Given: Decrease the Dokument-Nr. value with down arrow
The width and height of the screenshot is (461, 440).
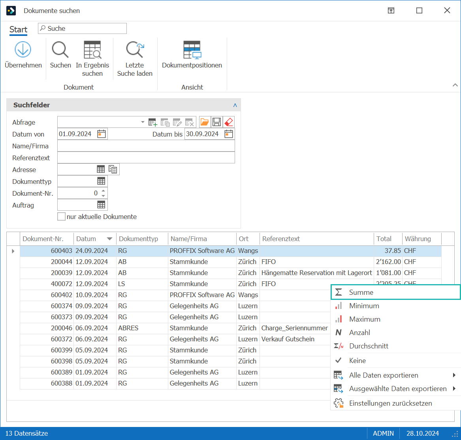Looking at the screenshot, I should tap(103, 196).
